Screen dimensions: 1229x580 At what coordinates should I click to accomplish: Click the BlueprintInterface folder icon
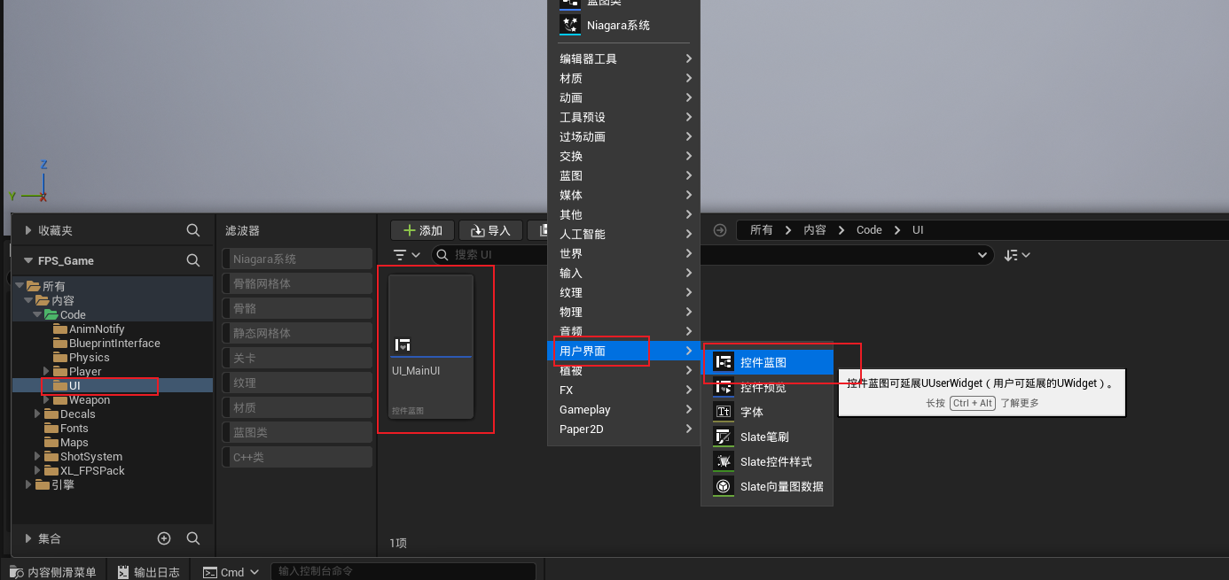click(x=60, y=343)
